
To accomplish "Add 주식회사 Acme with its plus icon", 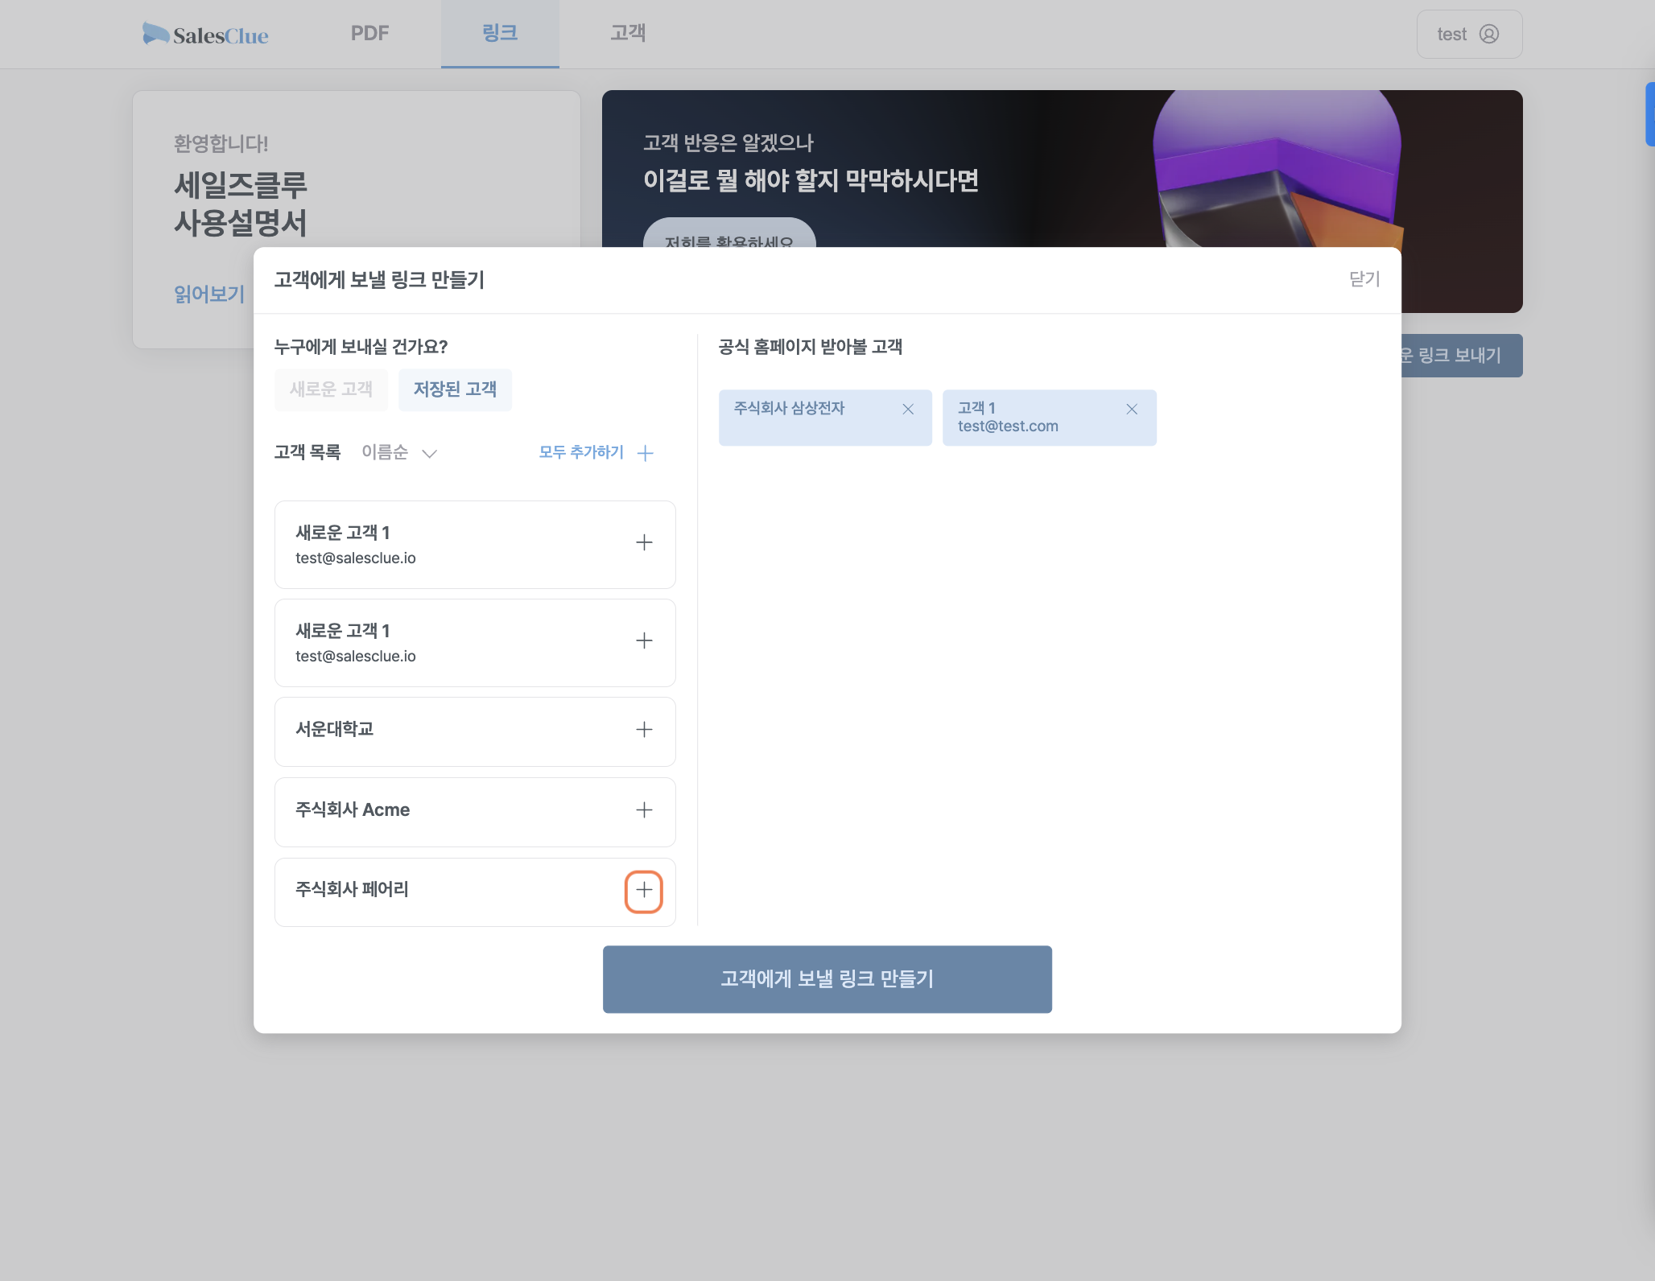I will (x=644, y=810).
